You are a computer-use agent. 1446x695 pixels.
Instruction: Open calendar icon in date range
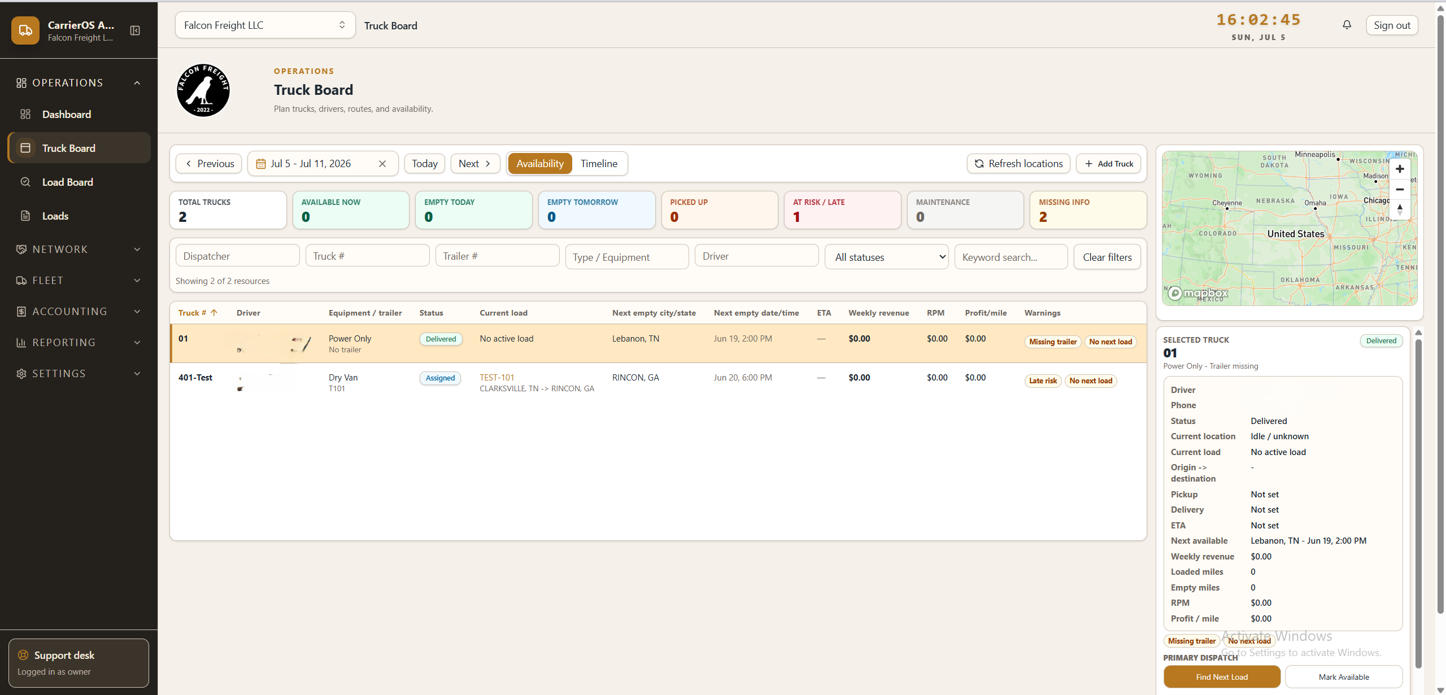pyautogui.click(x=260, y=164)
